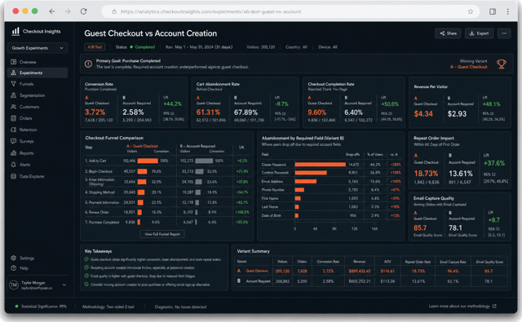Click the $889,432.45 revenue cell
Image resolution: width=522 pixels, height=322 pixels.
[x=360, y=271]
